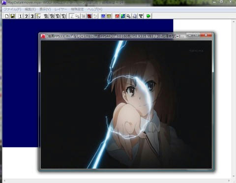The image size is (236, 183).
Task: Click the horizontal scrollbar right arrow in editor
Action: pos(229,181)
